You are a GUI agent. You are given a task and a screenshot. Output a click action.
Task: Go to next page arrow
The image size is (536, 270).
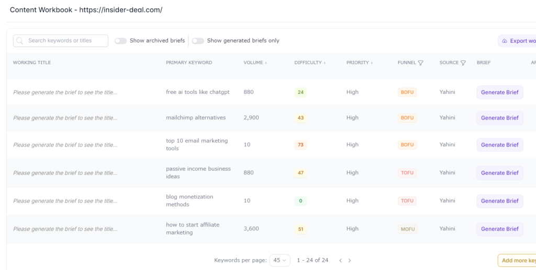pos(349,261)
